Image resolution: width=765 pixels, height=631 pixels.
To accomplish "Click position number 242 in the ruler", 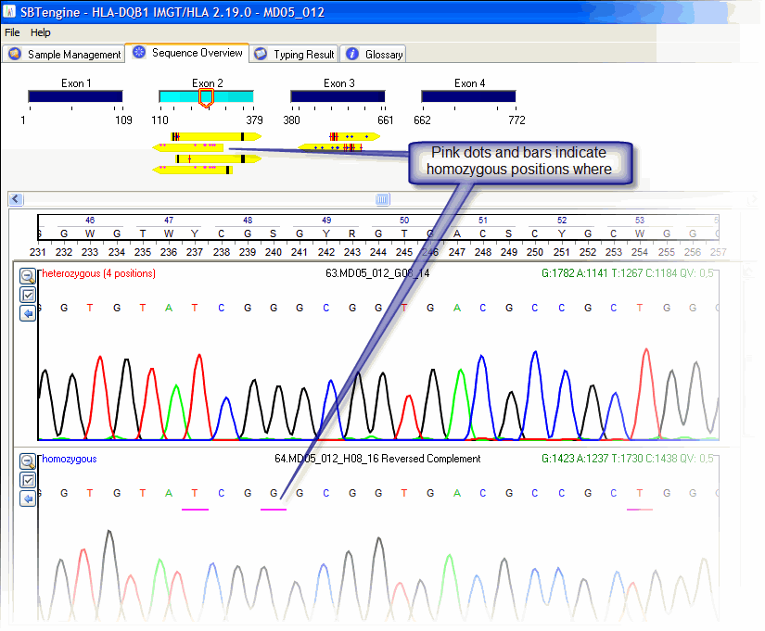I will click(325, 252).
